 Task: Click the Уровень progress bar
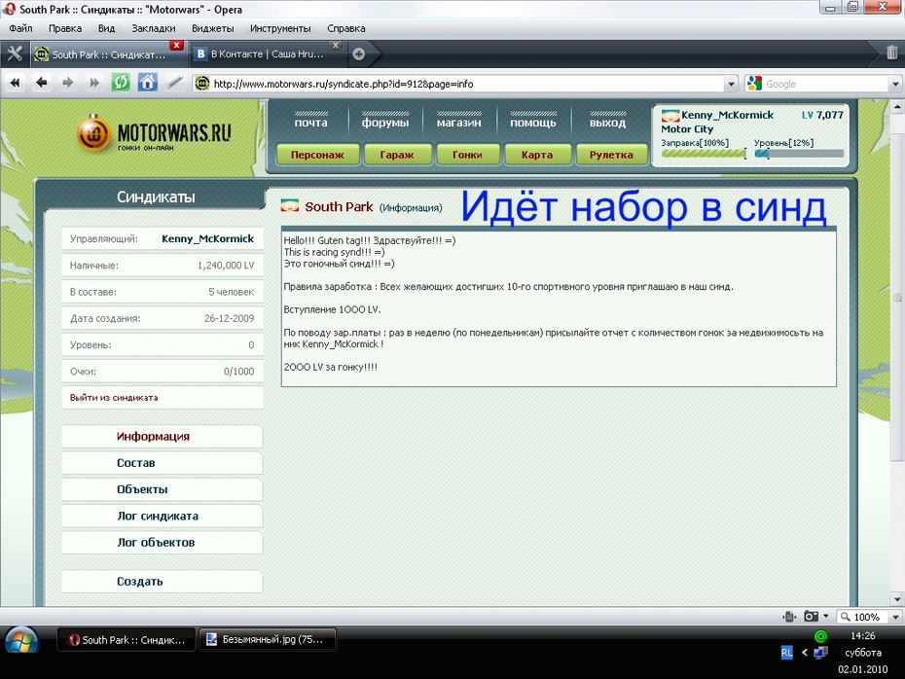click(x=799, y=154)
